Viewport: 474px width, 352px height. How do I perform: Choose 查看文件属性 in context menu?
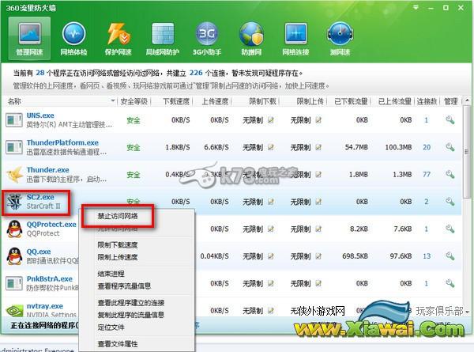click(x=117, y=344)
